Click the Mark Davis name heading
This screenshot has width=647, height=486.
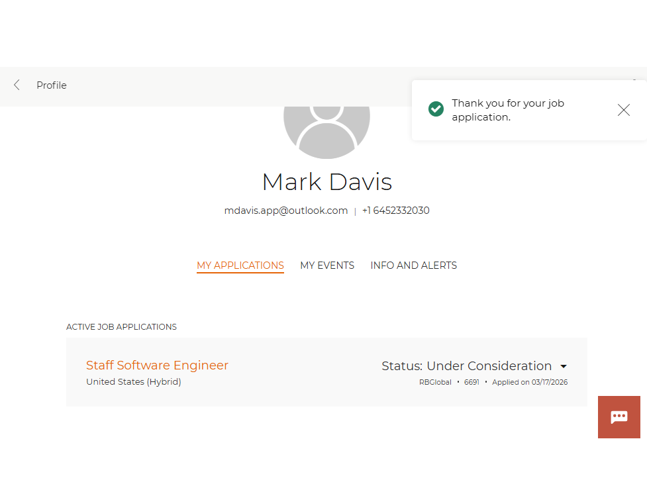point(326,181)
